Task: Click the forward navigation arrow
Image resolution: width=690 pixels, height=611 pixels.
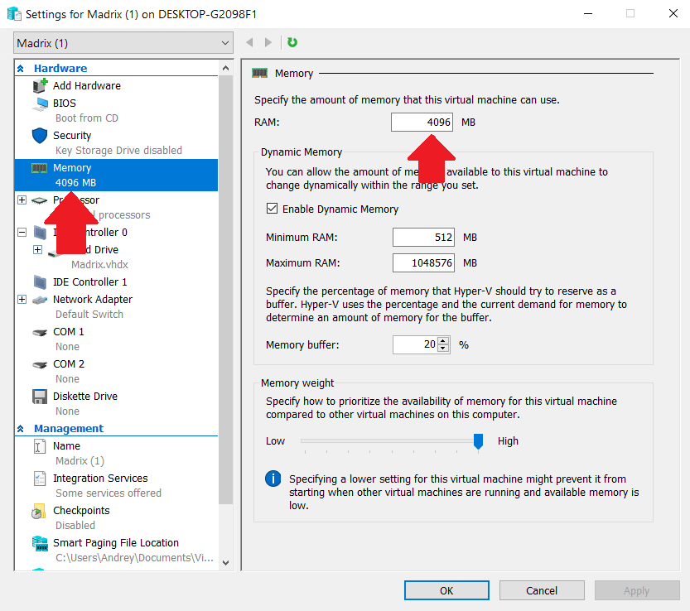Action: [268, 42]
